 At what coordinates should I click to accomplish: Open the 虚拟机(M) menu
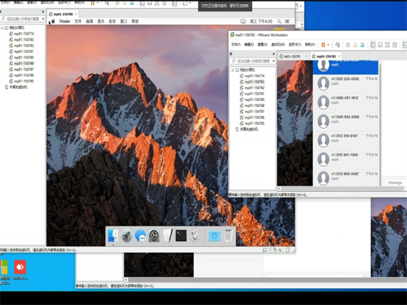click(277, 45)
